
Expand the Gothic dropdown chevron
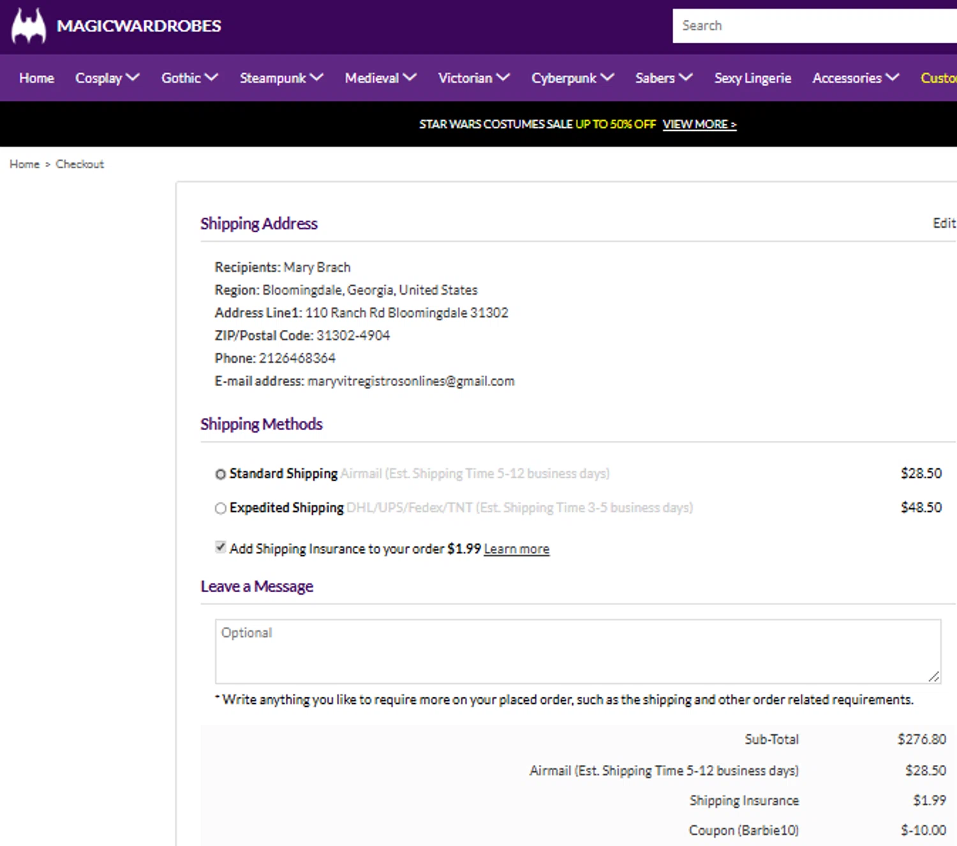211,77
